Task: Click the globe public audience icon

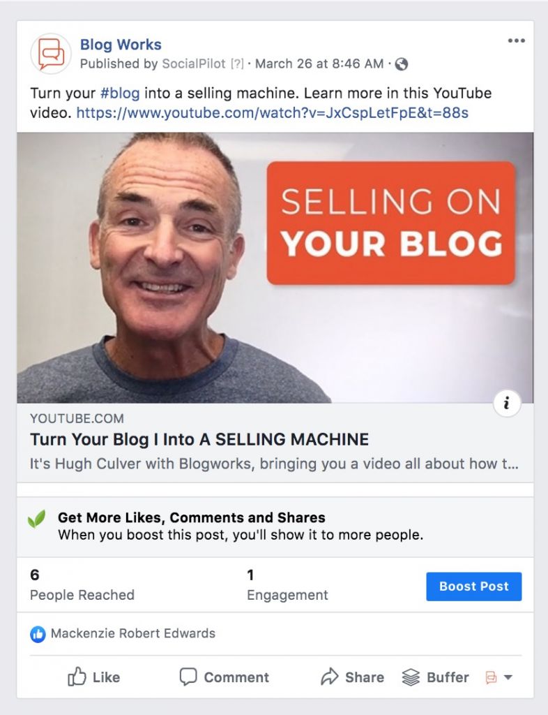Action: click(401, 64)
